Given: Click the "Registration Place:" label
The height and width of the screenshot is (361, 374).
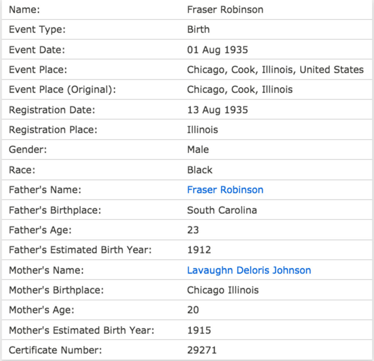Looking at the screenshot, I should point(53,130).
